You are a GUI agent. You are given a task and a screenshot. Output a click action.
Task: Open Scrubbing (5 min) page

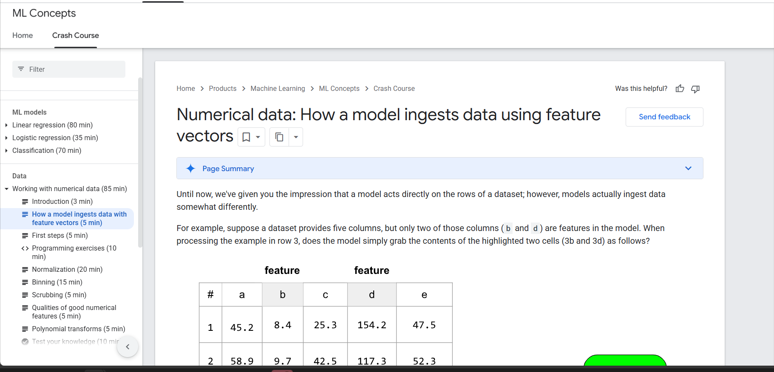pyautogui.click(x=59, y=295)
